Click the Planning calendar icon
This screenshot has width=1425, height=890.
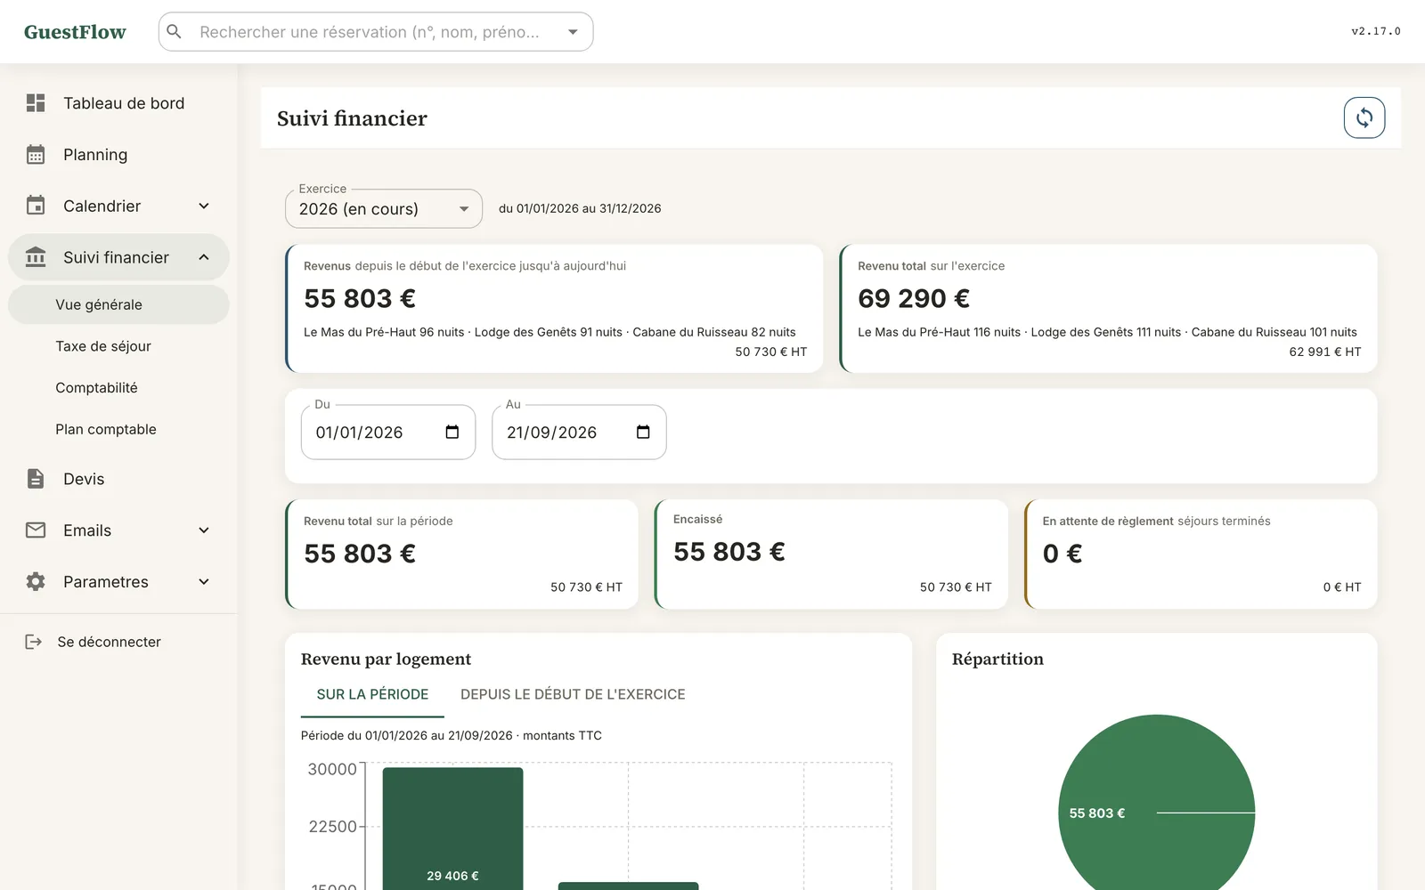point(36,155)
